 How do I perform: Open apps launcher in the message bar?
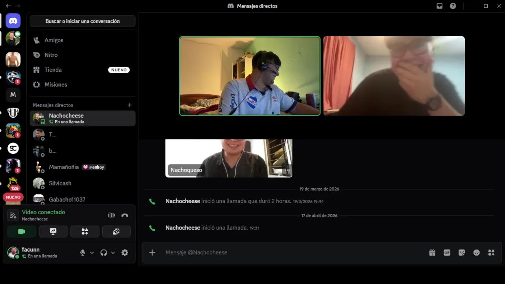[491, 252]
